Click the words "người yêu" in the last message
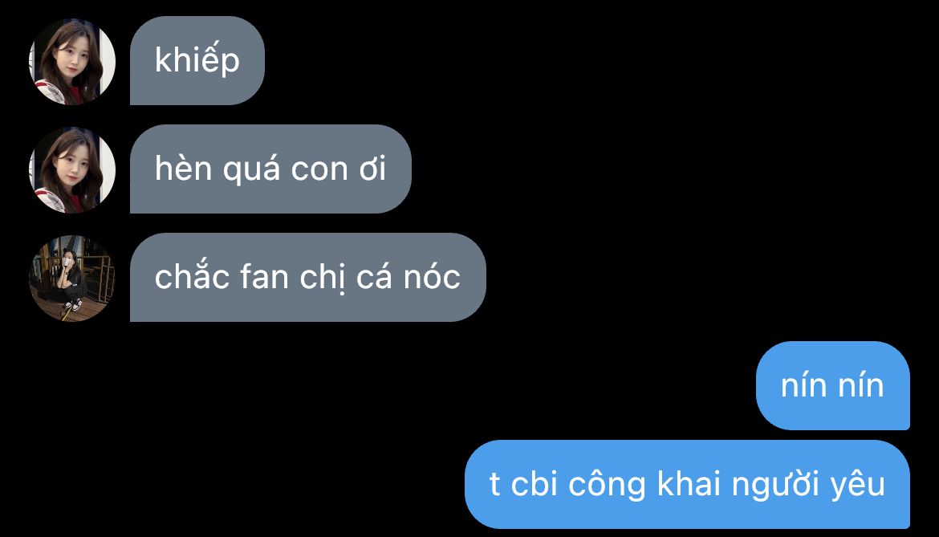 tap(808, 485)
